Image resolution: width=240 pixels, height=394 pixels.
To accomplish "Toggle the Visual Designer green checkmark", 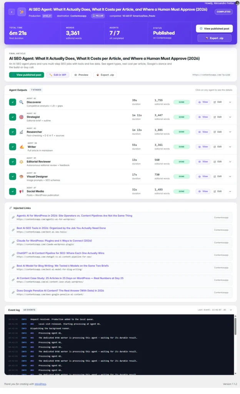I will click(x=13, y=177).
